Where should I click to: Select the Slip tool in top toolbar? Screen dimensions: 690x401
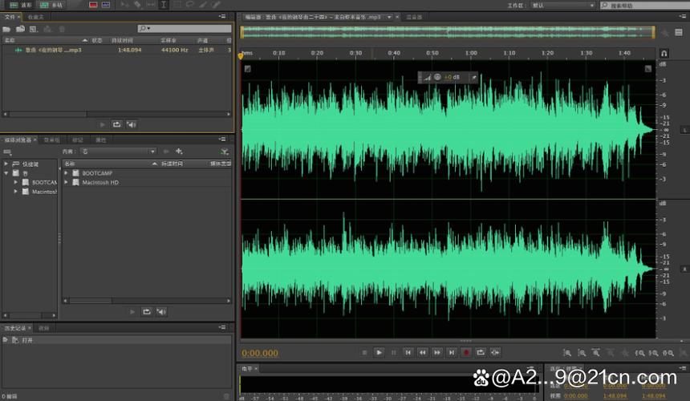[x=151, y=4]
